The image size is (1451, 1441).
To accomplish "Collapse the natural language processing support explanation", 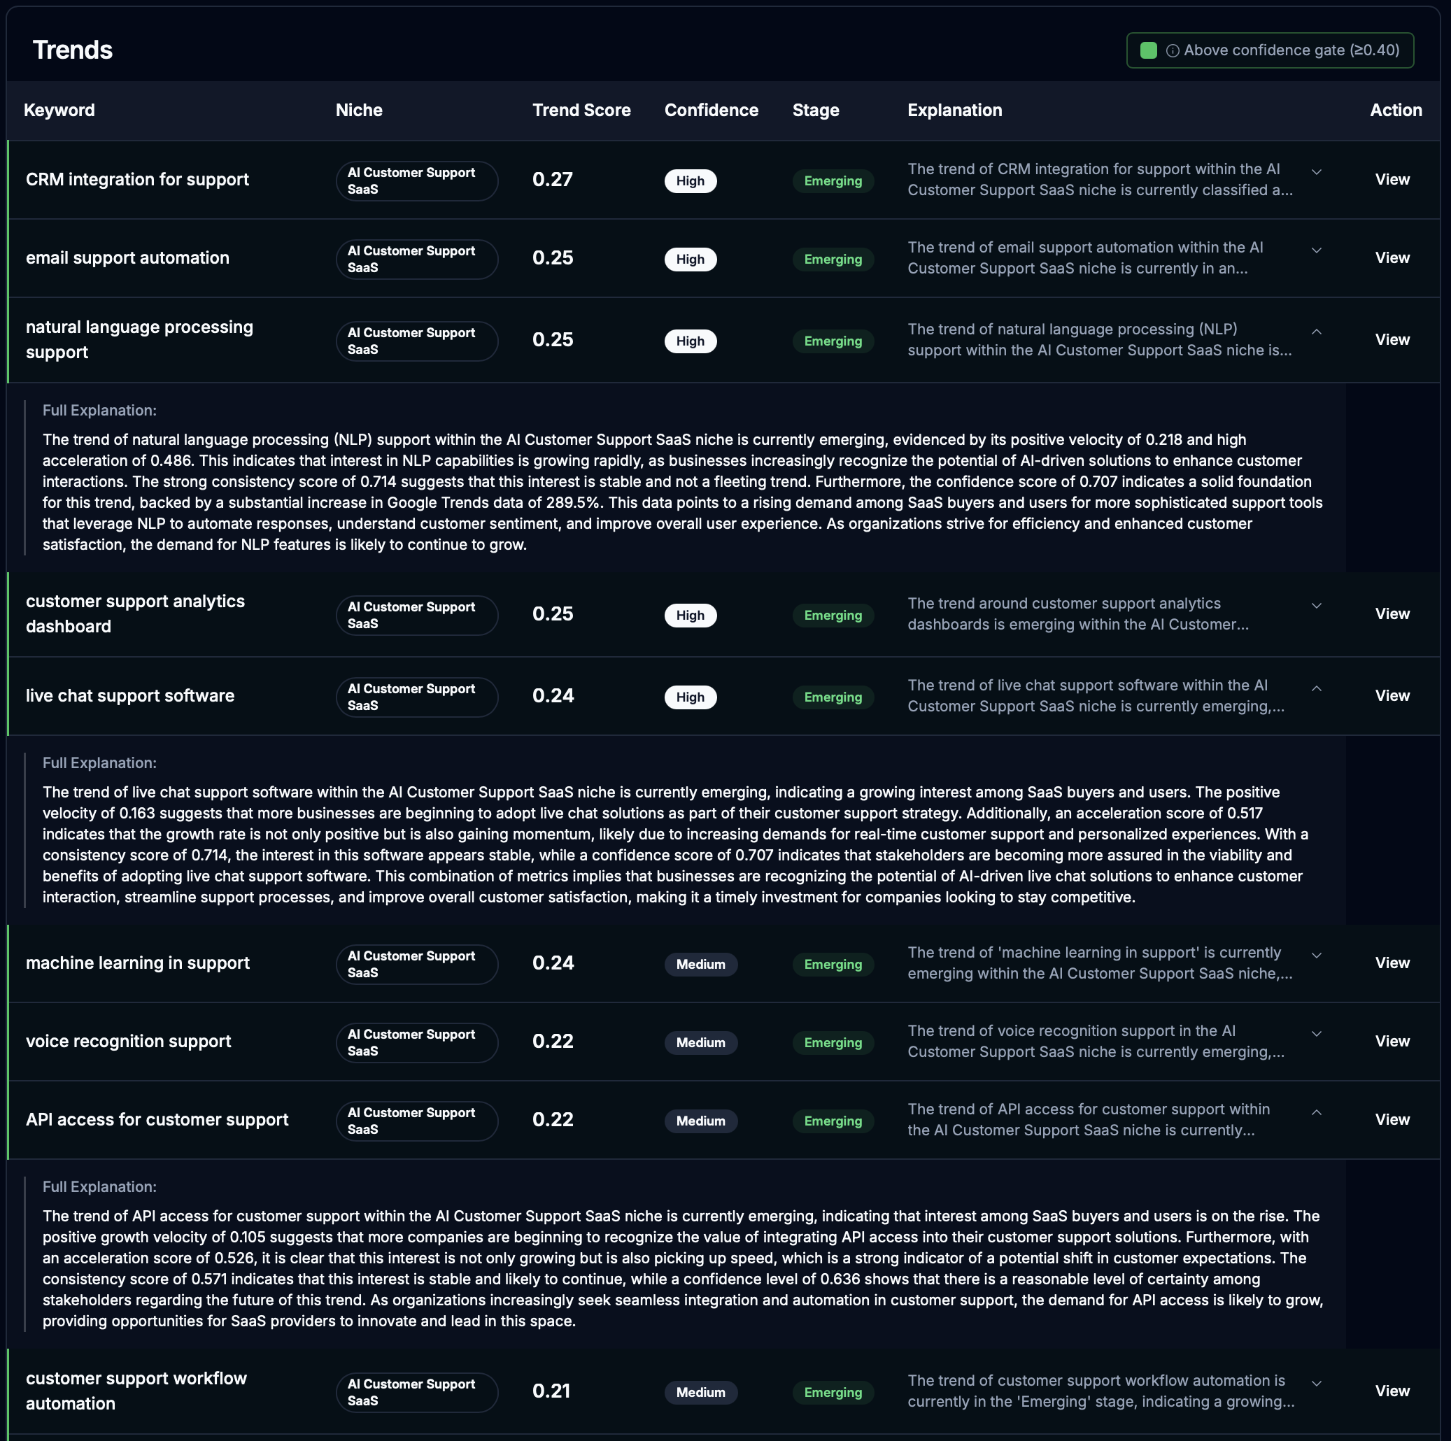I will pos(1317,331).
